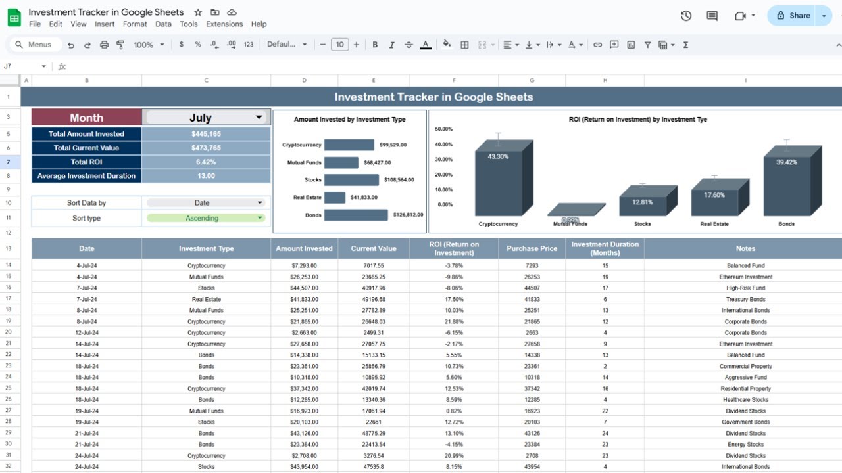Format as percent with % icon

(198, 45)
